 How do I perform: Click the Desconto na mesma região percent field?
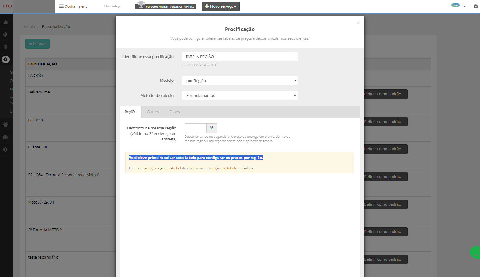click(x=196, y=128)
